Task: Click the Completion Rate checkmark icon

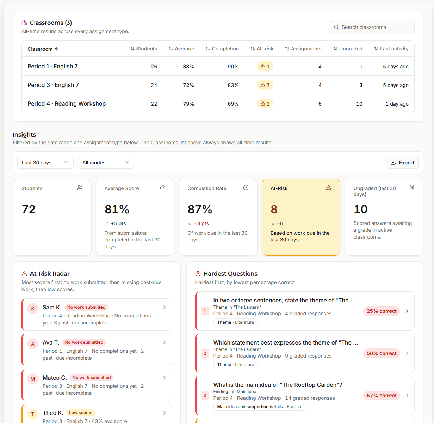Action: pos(246,188)
